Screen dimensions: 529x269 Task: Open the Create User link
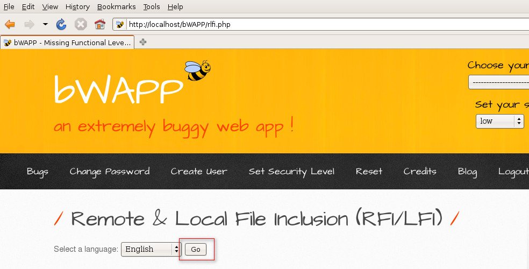click(x=199, y=172)
